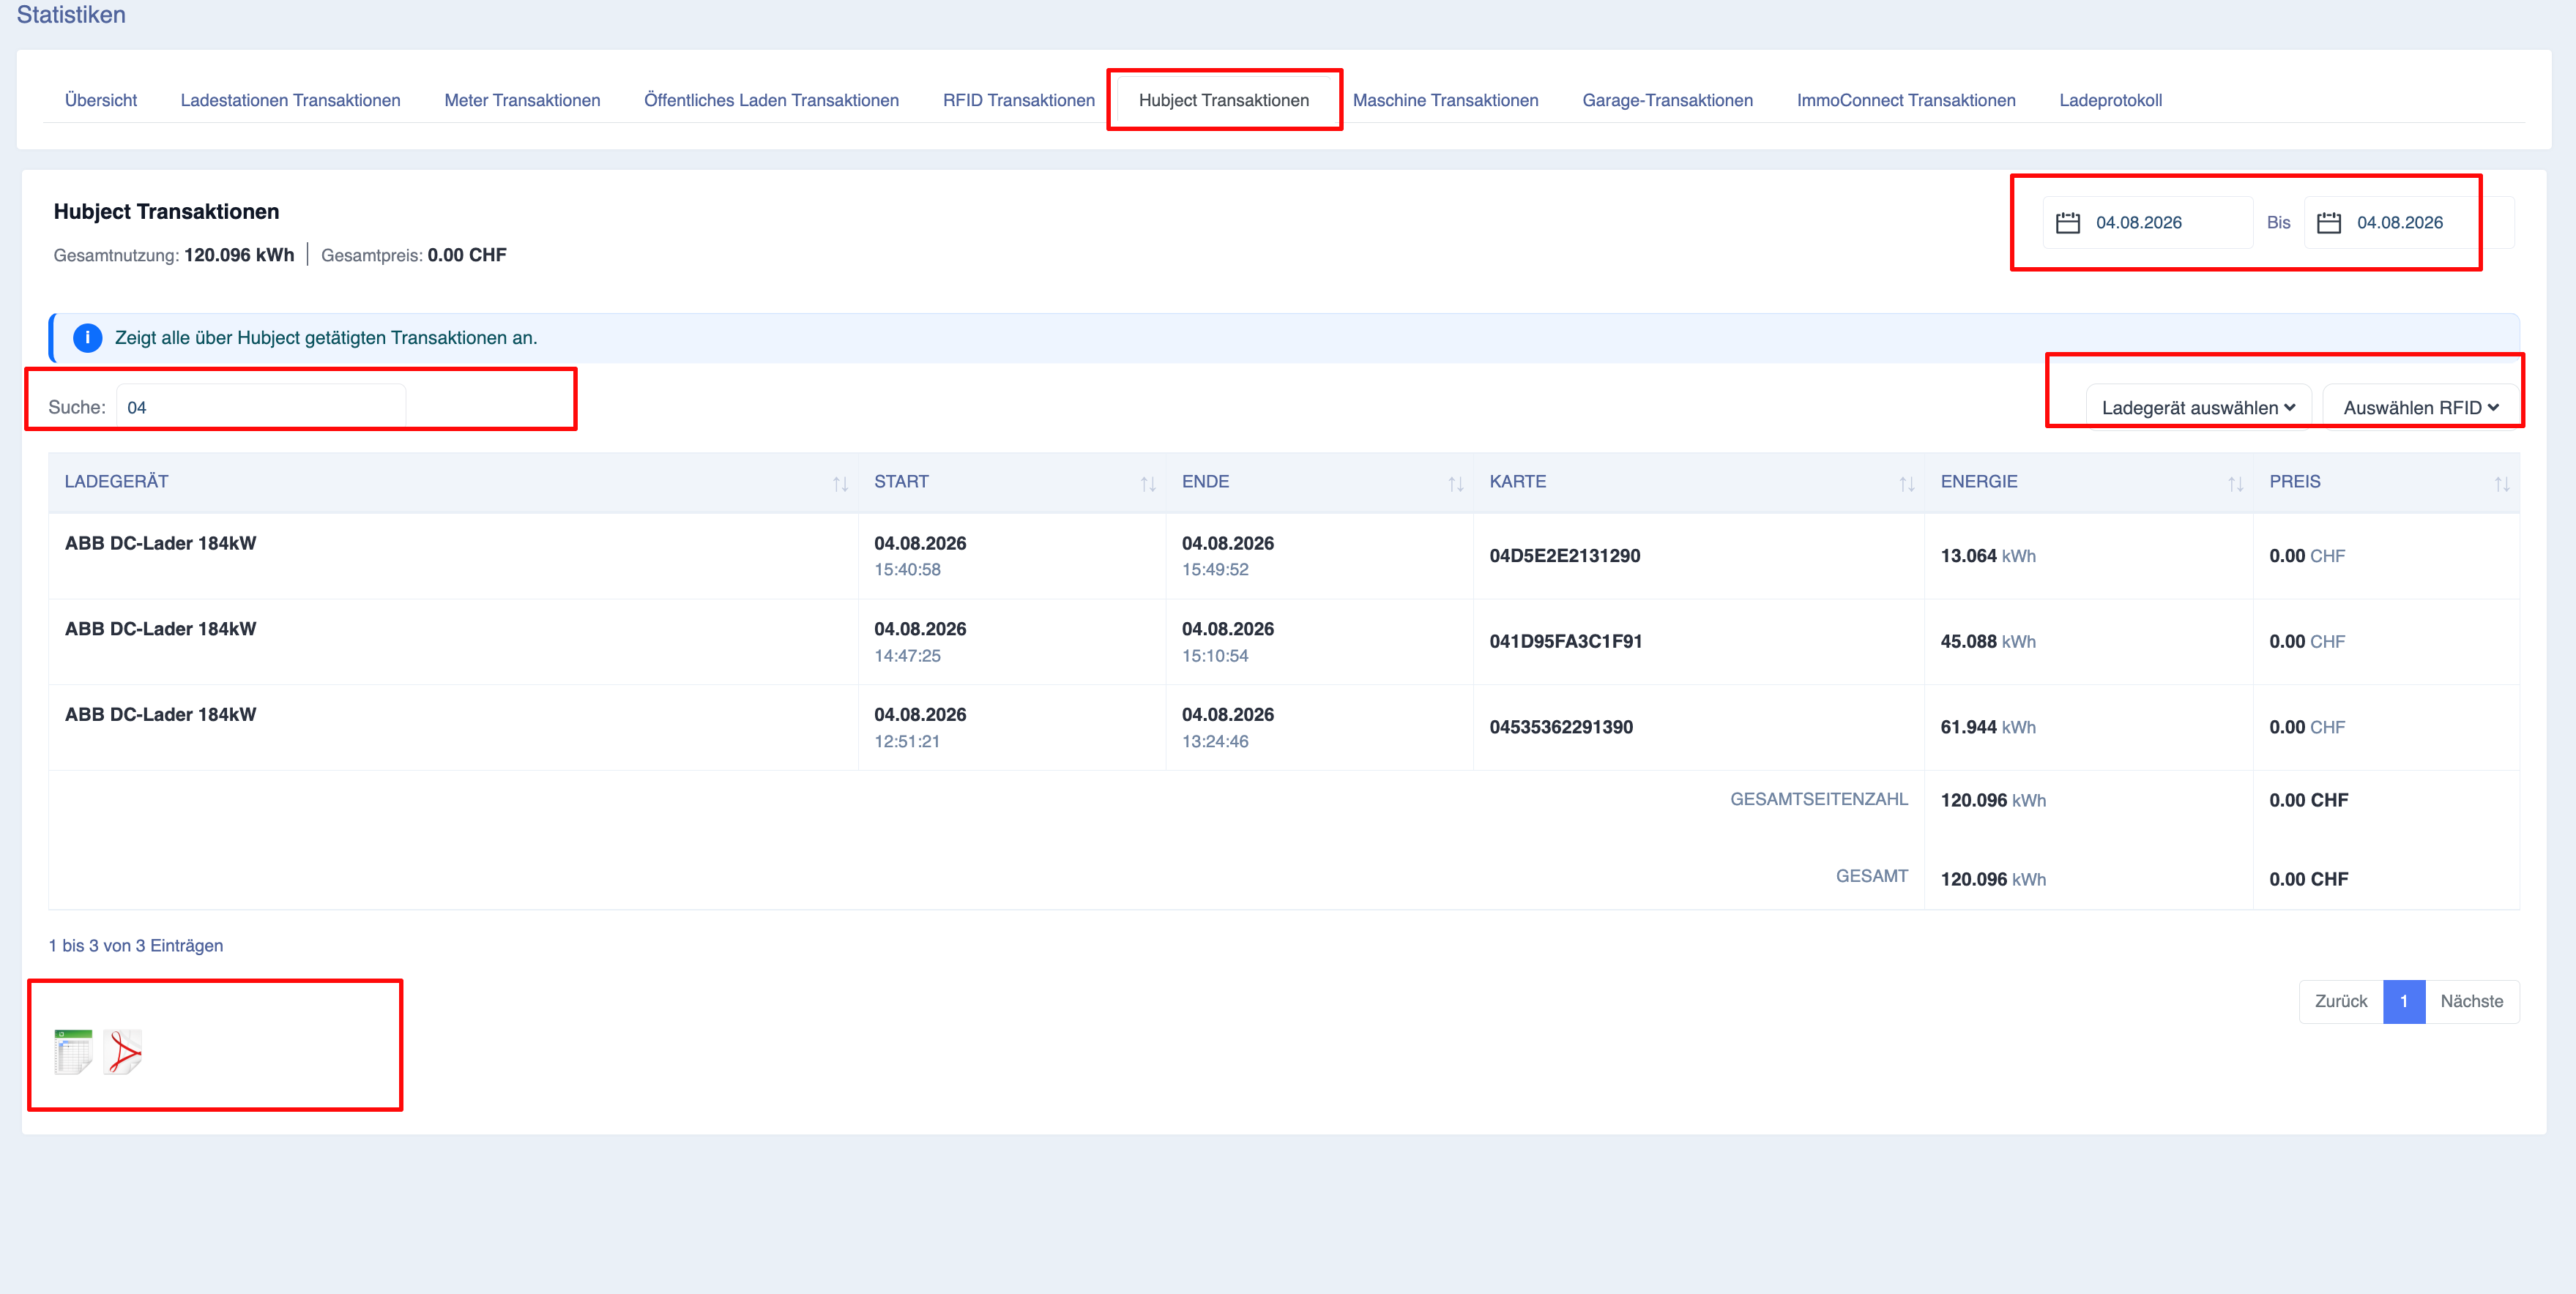Open the end date calendar icon
2576x1294 pixels.
[2329, 222]
